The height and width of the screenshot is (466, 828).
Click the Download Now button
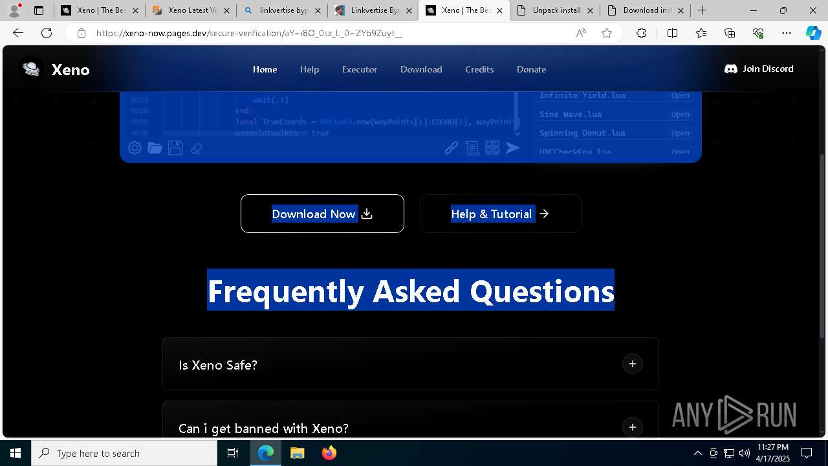click(x=322, y=214)
